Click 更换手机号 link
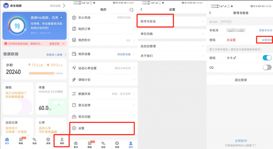This screenshot has height=149, width=273. (266, 30)
